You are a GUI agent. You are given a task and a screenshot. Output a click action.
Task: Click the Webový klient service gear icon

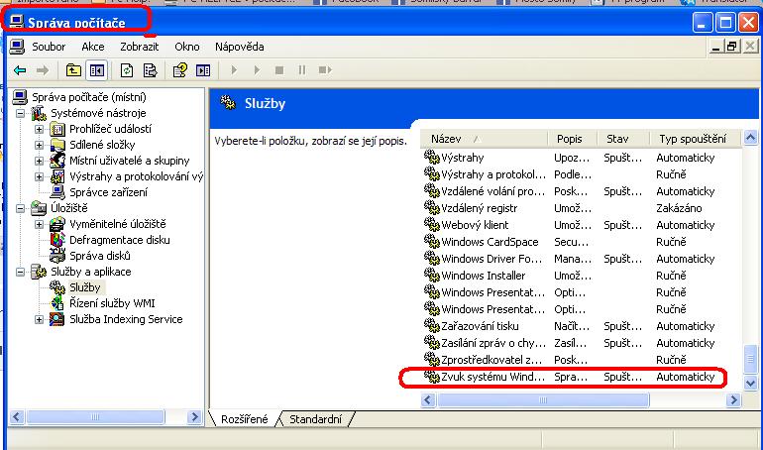pos(432,225)
